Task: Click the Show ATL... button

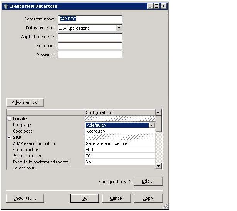Action: (x=25, y=198)
